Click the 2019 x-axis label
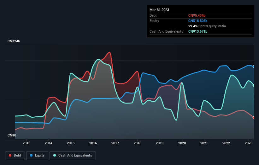The height and width of the screenshot is (165, 259). 160,143
